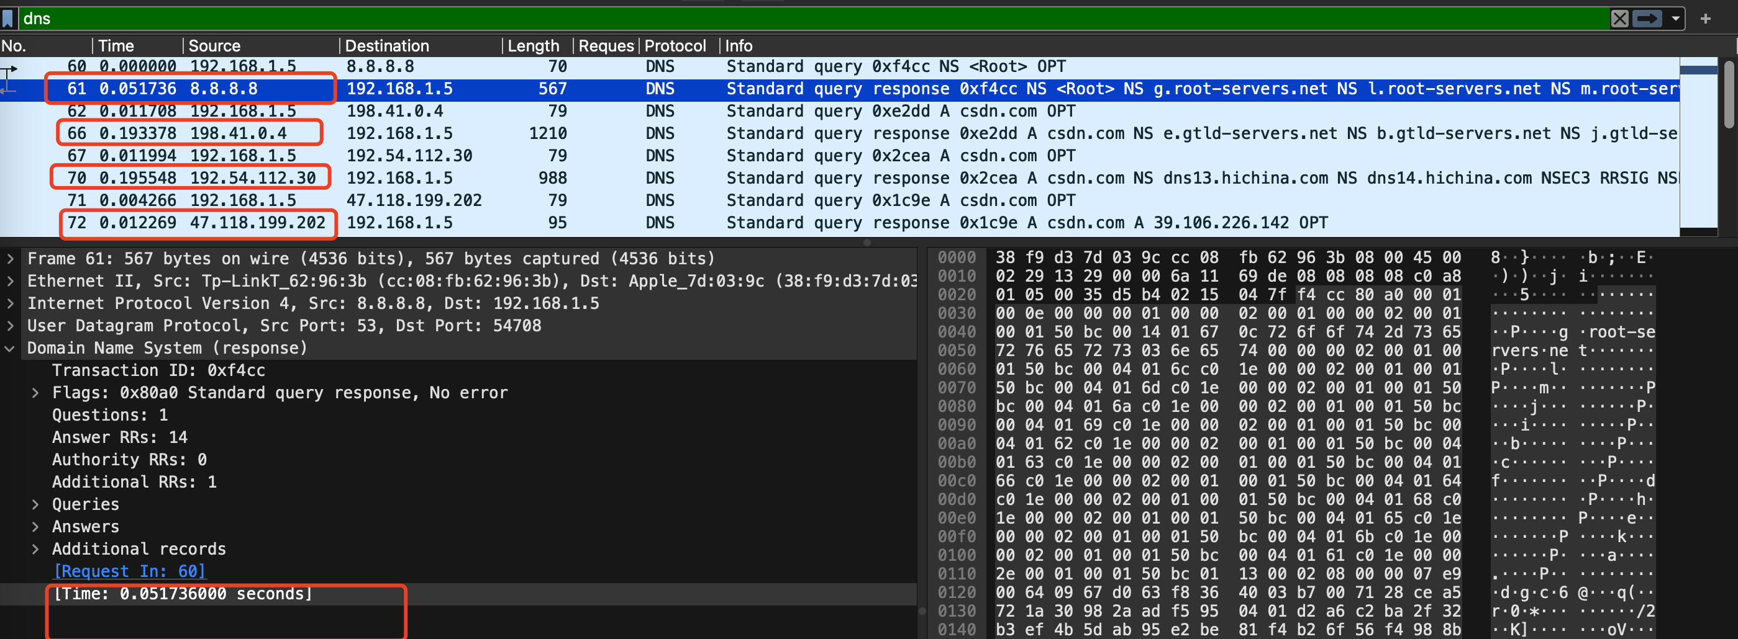Expand the Answers node
Image resolution: width=1738 pixels, height=639 pixels.
(35, 527)
